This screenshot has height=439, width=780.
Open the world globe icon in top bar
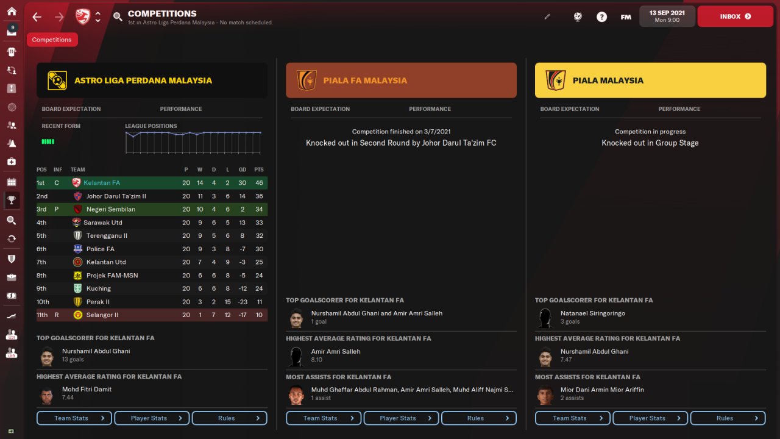(578, 17)
